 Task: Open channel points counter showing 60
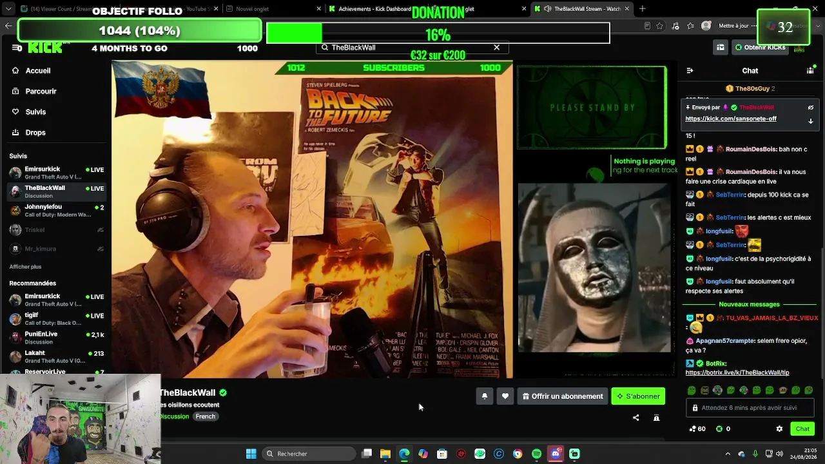click(697, 429)
